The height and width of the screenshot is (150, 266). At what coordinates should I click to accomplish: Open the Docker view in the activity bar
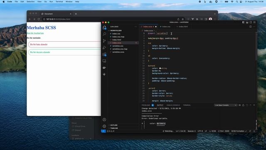104,67
